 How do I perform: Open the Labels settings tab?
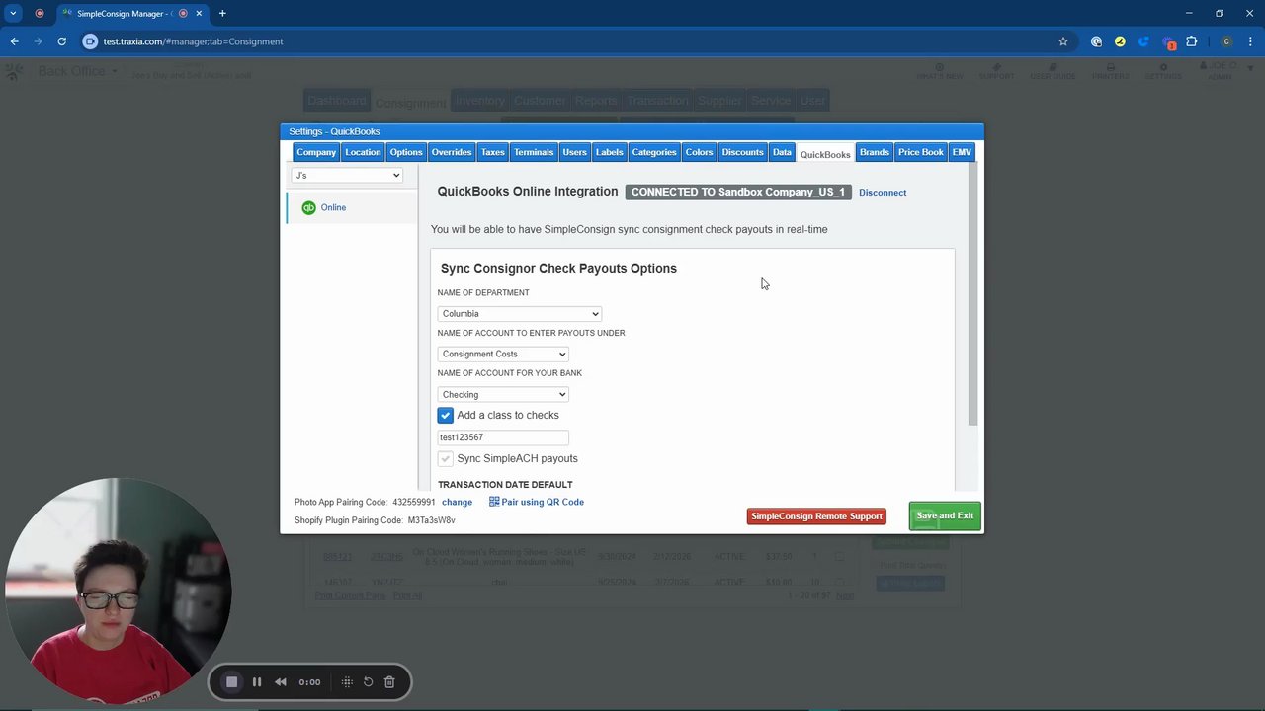pyautogui.click(x=610, y=152)
